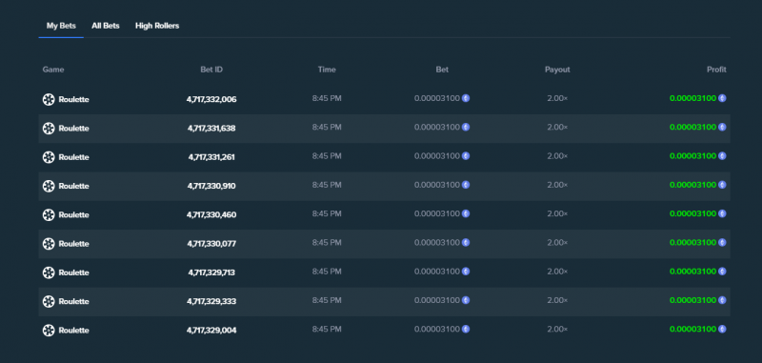Click roulette icon for bet 4,717,329,333
The width and height of the screenshot is (762, 363).
pyautogui.click(x=49, y=301)
